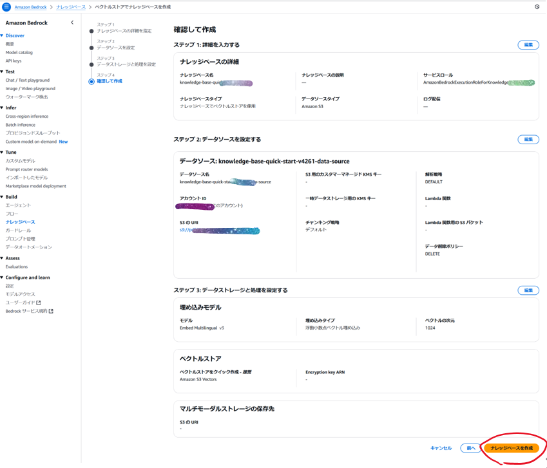547x468 pixels.
Task: Open ガードレール page
Action: pyautogui.click(x=18, y=230)
